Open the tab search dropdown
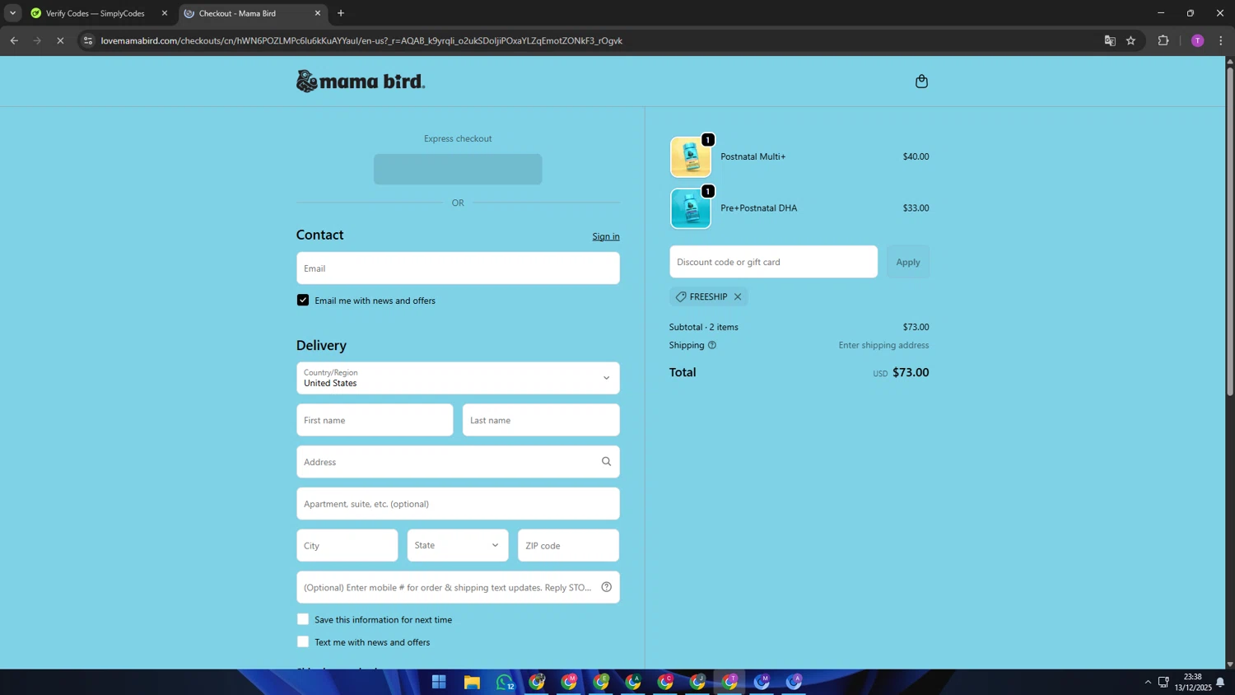Viewport: 1235px width, 695px height. tap(12, 13)
